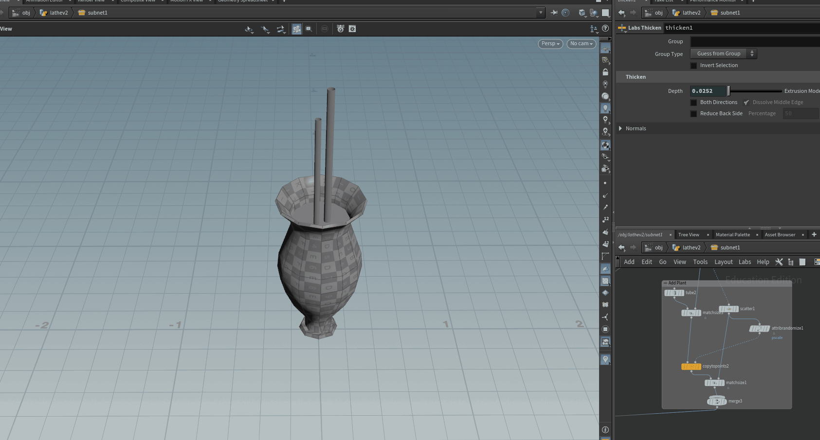The image size is (820, 440).
Task: Enable the Both Directions checkbox
Action: click(693, 103)
